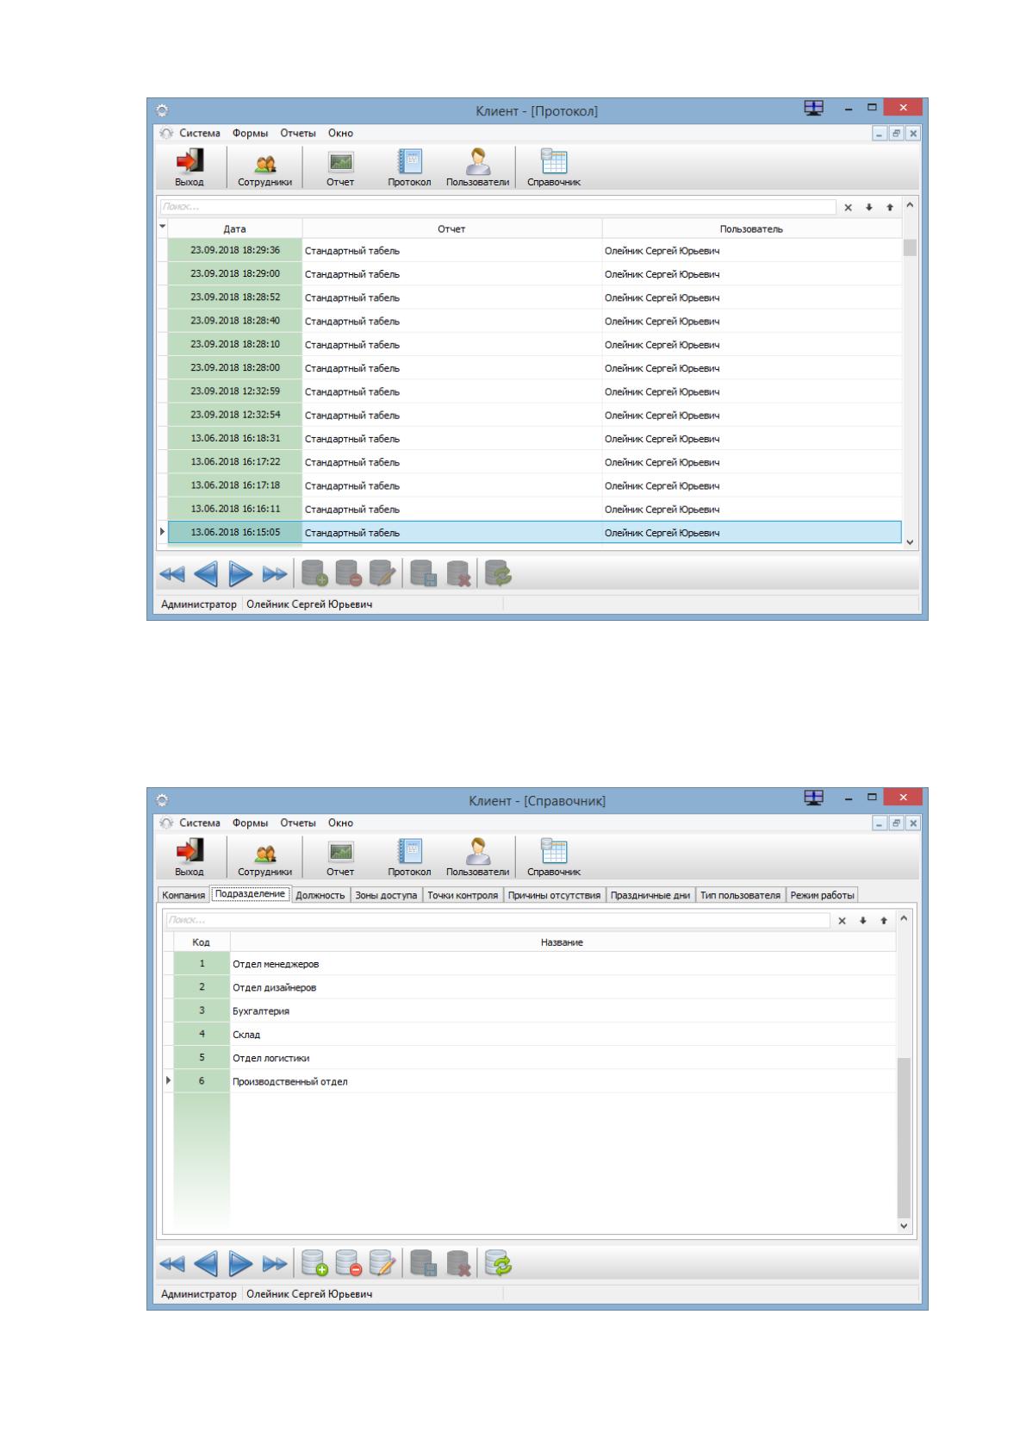Switch to the Должность tab
The width and height of the screenshot is (1026, 1452).
(320, 895)
